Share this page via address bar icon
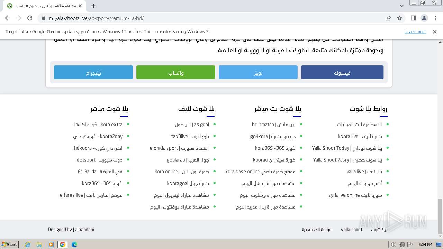 pos(388,18)
